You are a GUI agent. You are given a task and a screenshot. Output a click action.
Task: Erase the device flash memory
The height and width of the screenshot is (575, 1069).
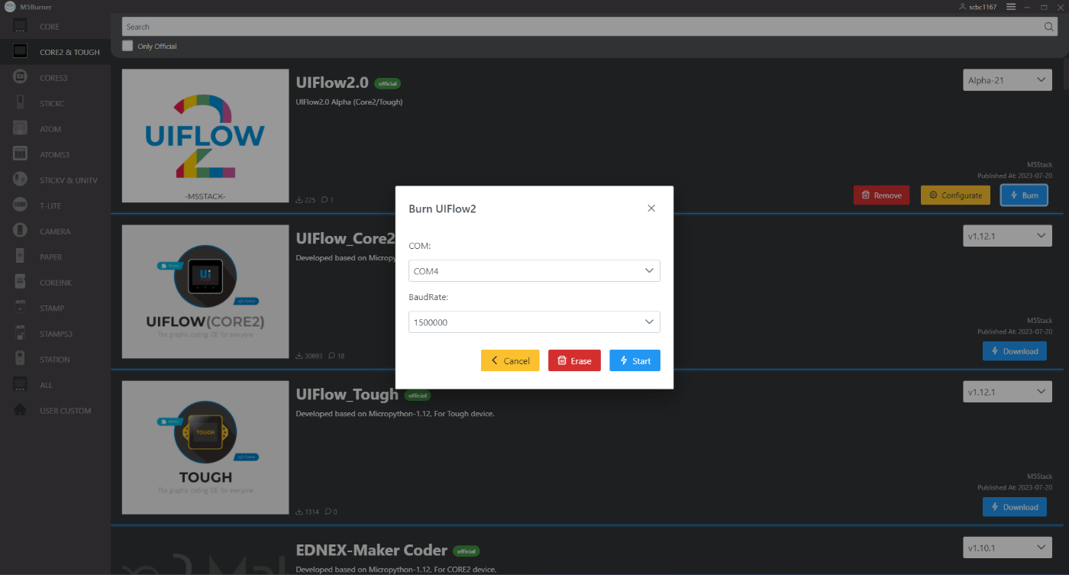pos(574,360)
